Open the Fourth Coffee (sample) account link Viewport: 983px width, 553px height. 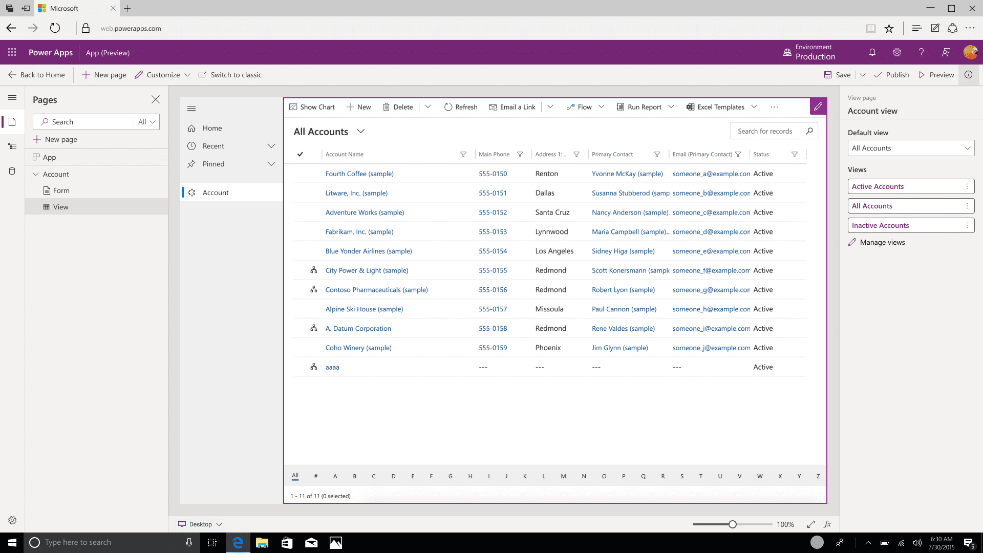coord(359,174)
